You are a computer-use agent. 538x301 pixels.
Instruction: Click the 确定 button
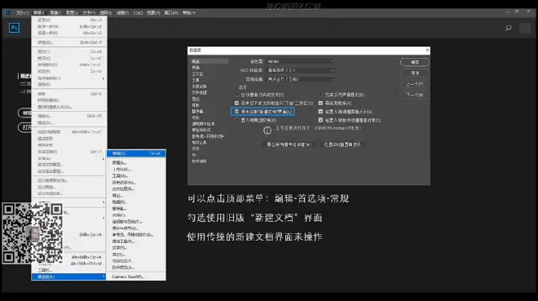click(414, 62)
